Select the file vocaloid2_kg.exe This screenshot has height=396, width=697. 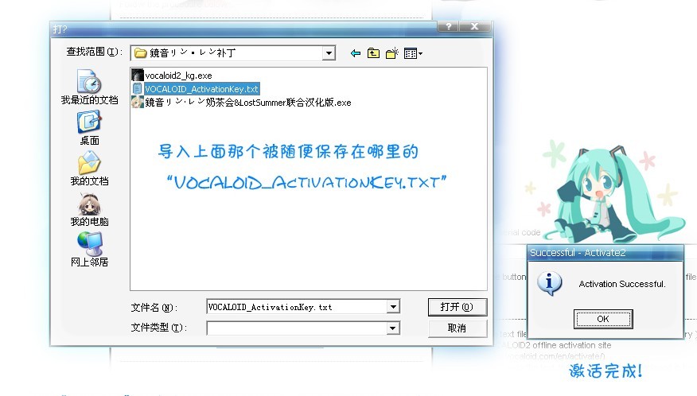tap(172, 76)
